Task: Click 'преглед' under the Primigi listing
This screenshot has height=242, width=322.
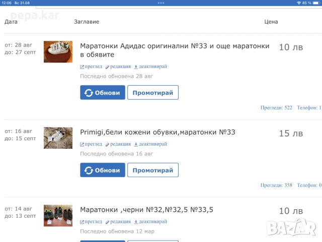Action: click(94, 144)
